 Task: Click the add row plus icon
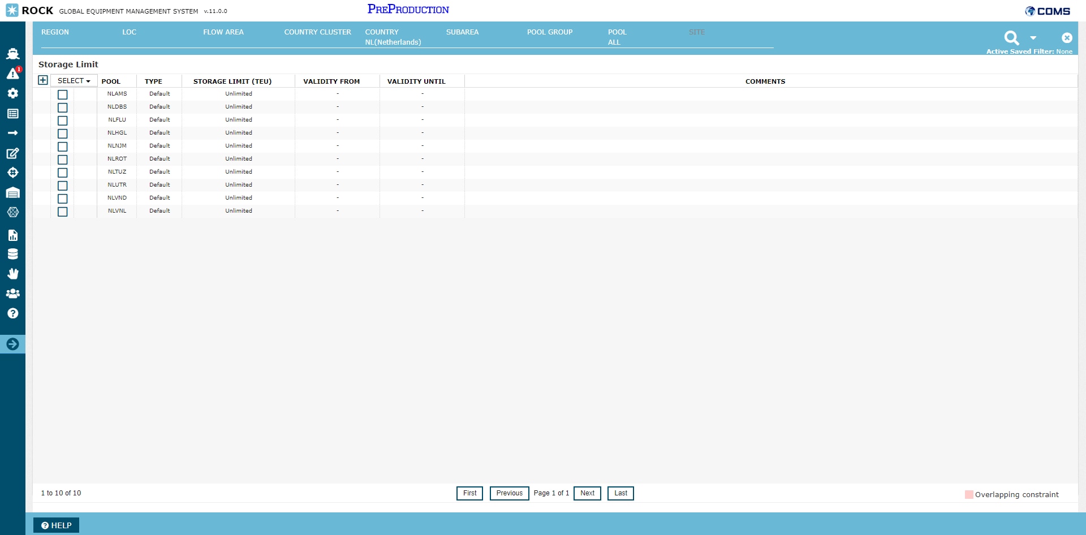(43, 80)
